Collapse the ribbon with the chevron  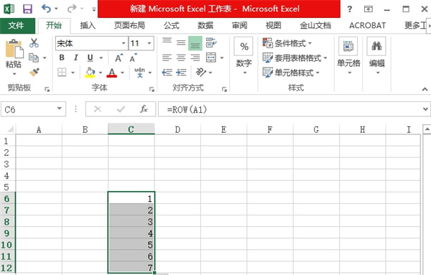425,89
